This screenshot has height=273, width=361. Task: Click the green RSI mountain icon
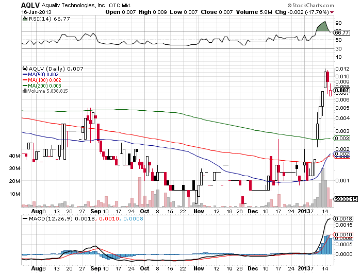coord(25,19)
